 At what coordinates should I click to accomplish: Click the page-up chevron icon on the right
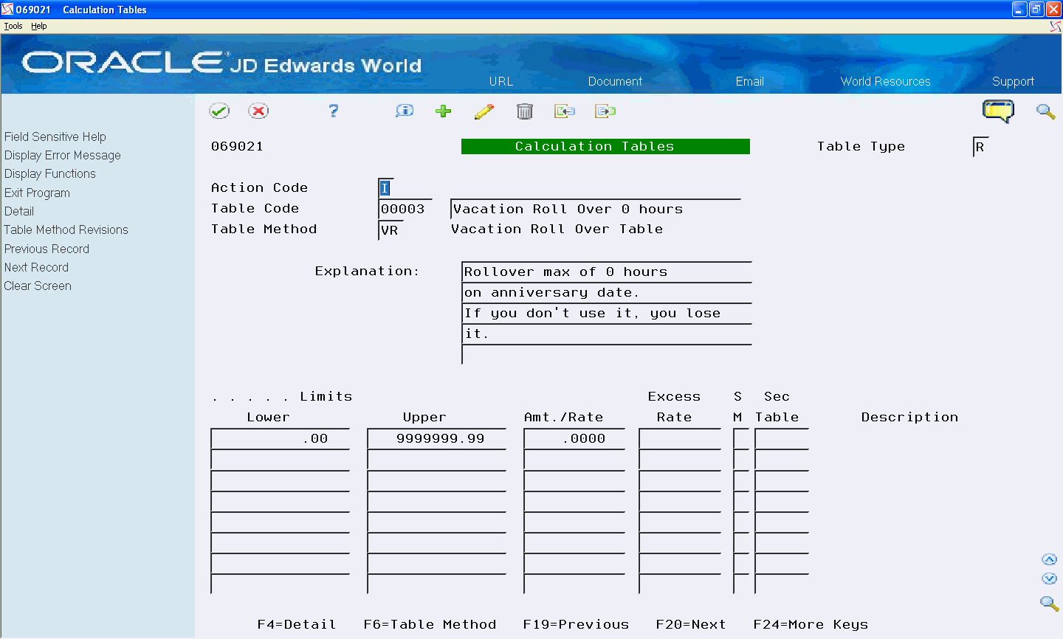pos(1050,559)
